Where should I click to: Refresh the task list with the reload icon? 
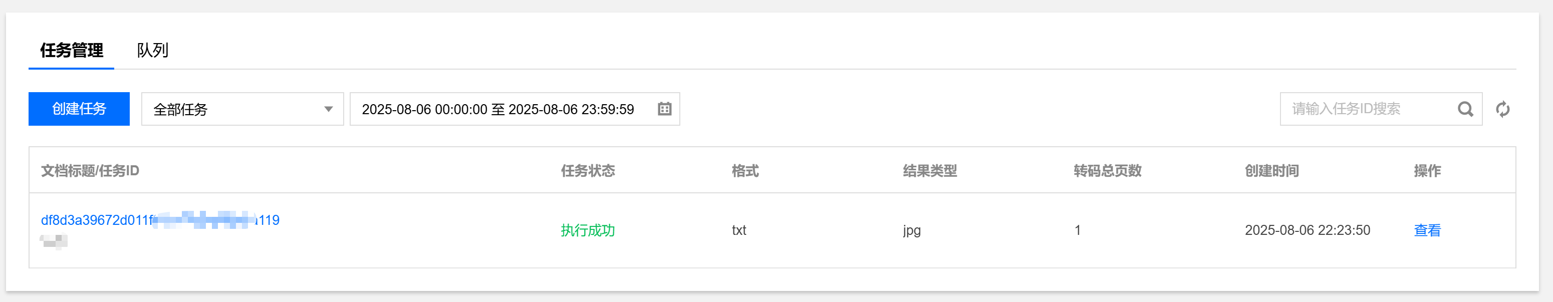pyautogui.click(x=1502, y=109)
